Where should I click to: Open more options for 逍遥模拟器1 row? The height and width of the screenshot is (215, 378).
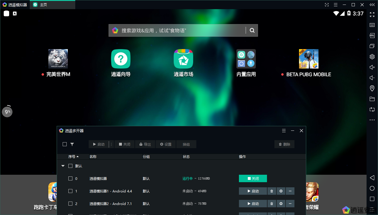[x=290, y=191]
